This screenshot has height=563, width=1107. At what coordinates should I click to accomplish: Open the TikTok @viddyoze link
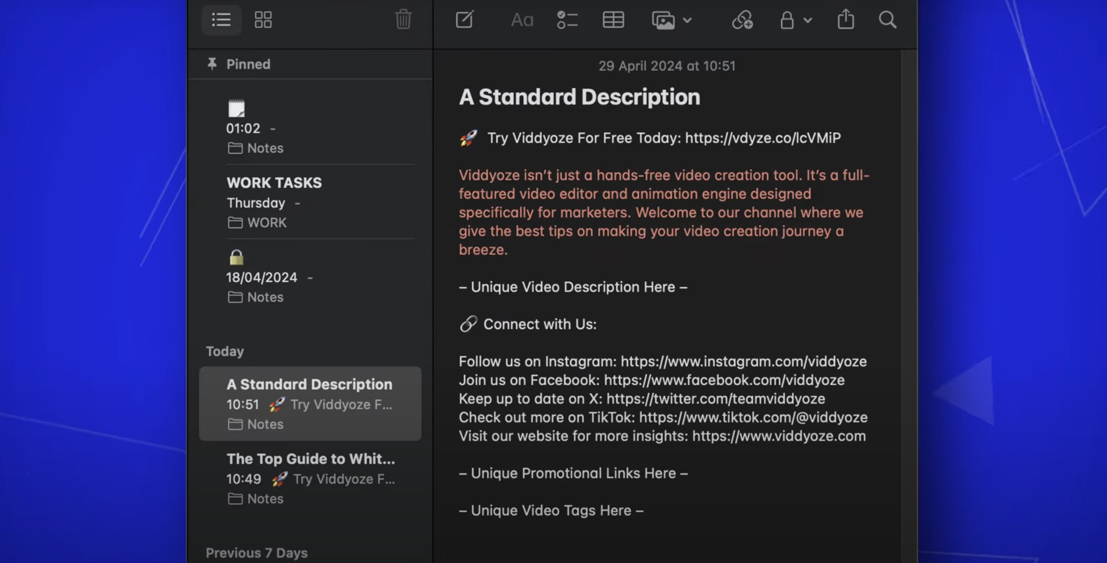753,417
